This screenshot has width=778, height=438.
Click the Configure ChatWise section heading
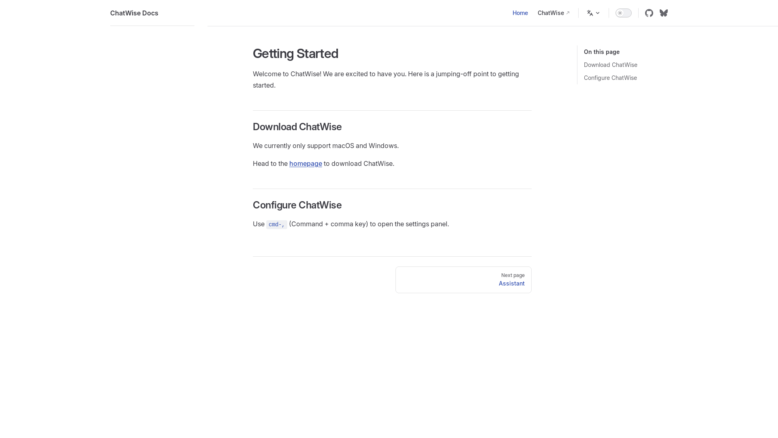(297, 205)
